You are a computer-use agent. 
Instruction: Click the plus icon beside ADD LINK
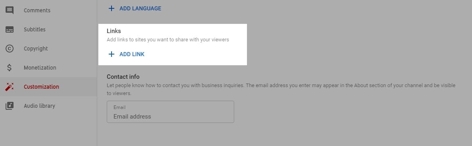[x=112, y=54]
